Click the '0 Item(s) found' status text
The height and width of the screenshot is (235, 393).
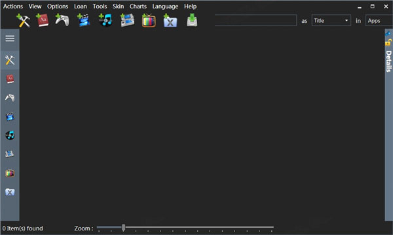point(22,228)
